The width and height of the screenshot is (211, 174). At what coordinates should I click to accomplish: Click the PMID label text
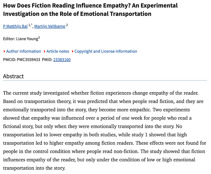click(47, 60)
